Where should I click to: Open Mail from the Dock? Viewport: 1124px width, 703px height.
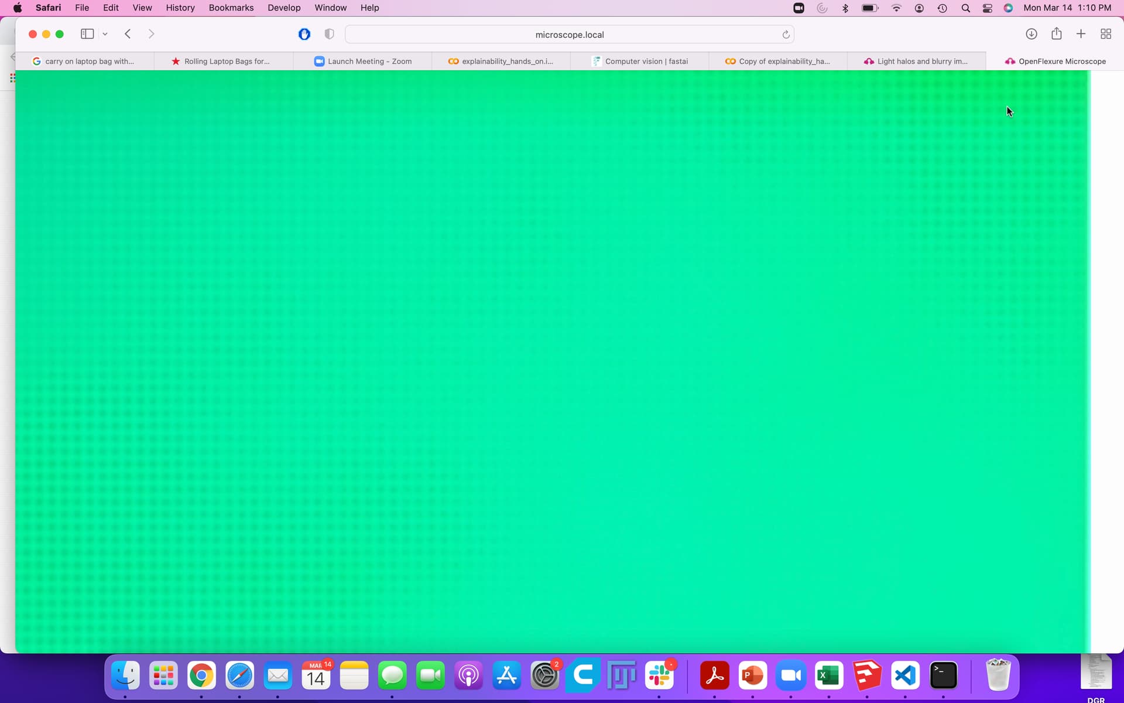[x=277, y=676]
